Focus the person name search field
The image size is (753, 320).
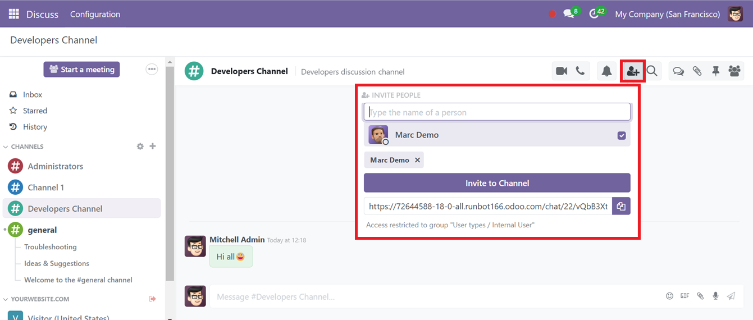point(497,112)
